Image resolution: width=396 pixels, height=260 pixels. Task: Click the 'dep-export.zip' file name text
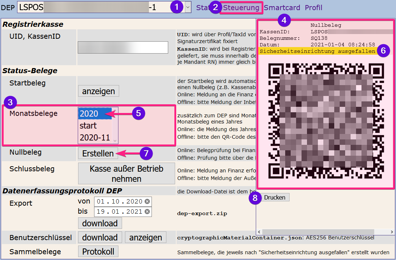click(x=202, y=213)
